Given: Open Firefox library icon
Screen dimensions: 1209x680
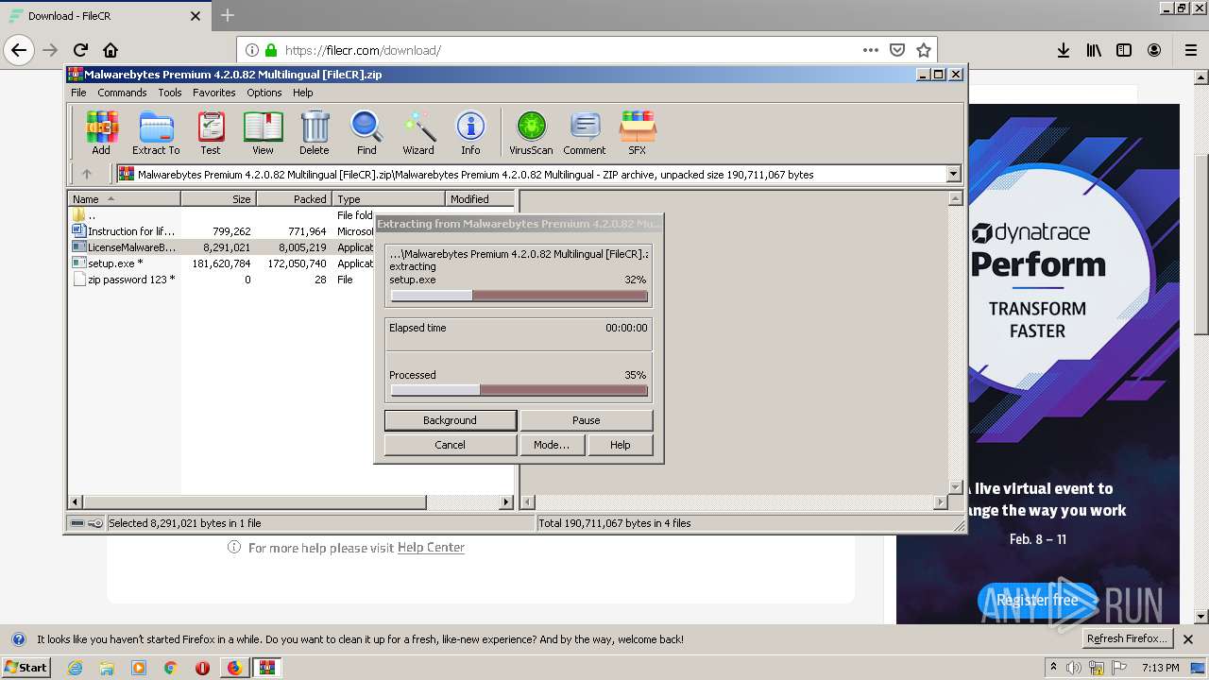Looking at the screenshot, I should 1094,50.
